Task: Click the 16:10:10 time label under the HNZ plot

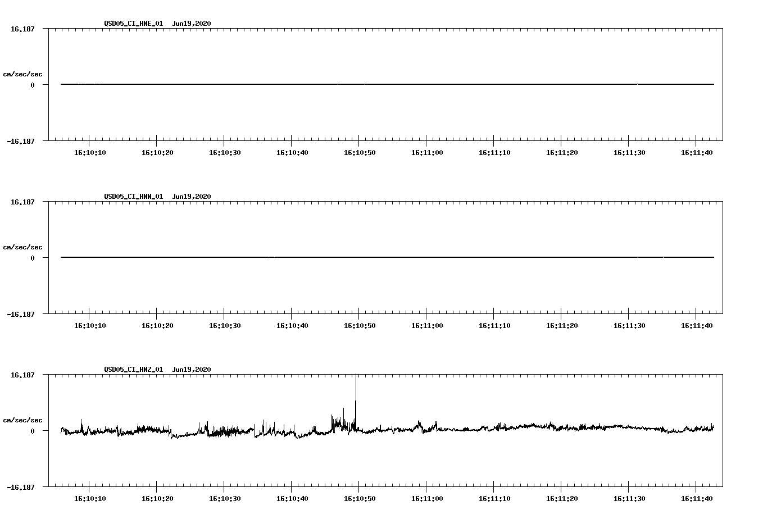Action: coord(90,499)
